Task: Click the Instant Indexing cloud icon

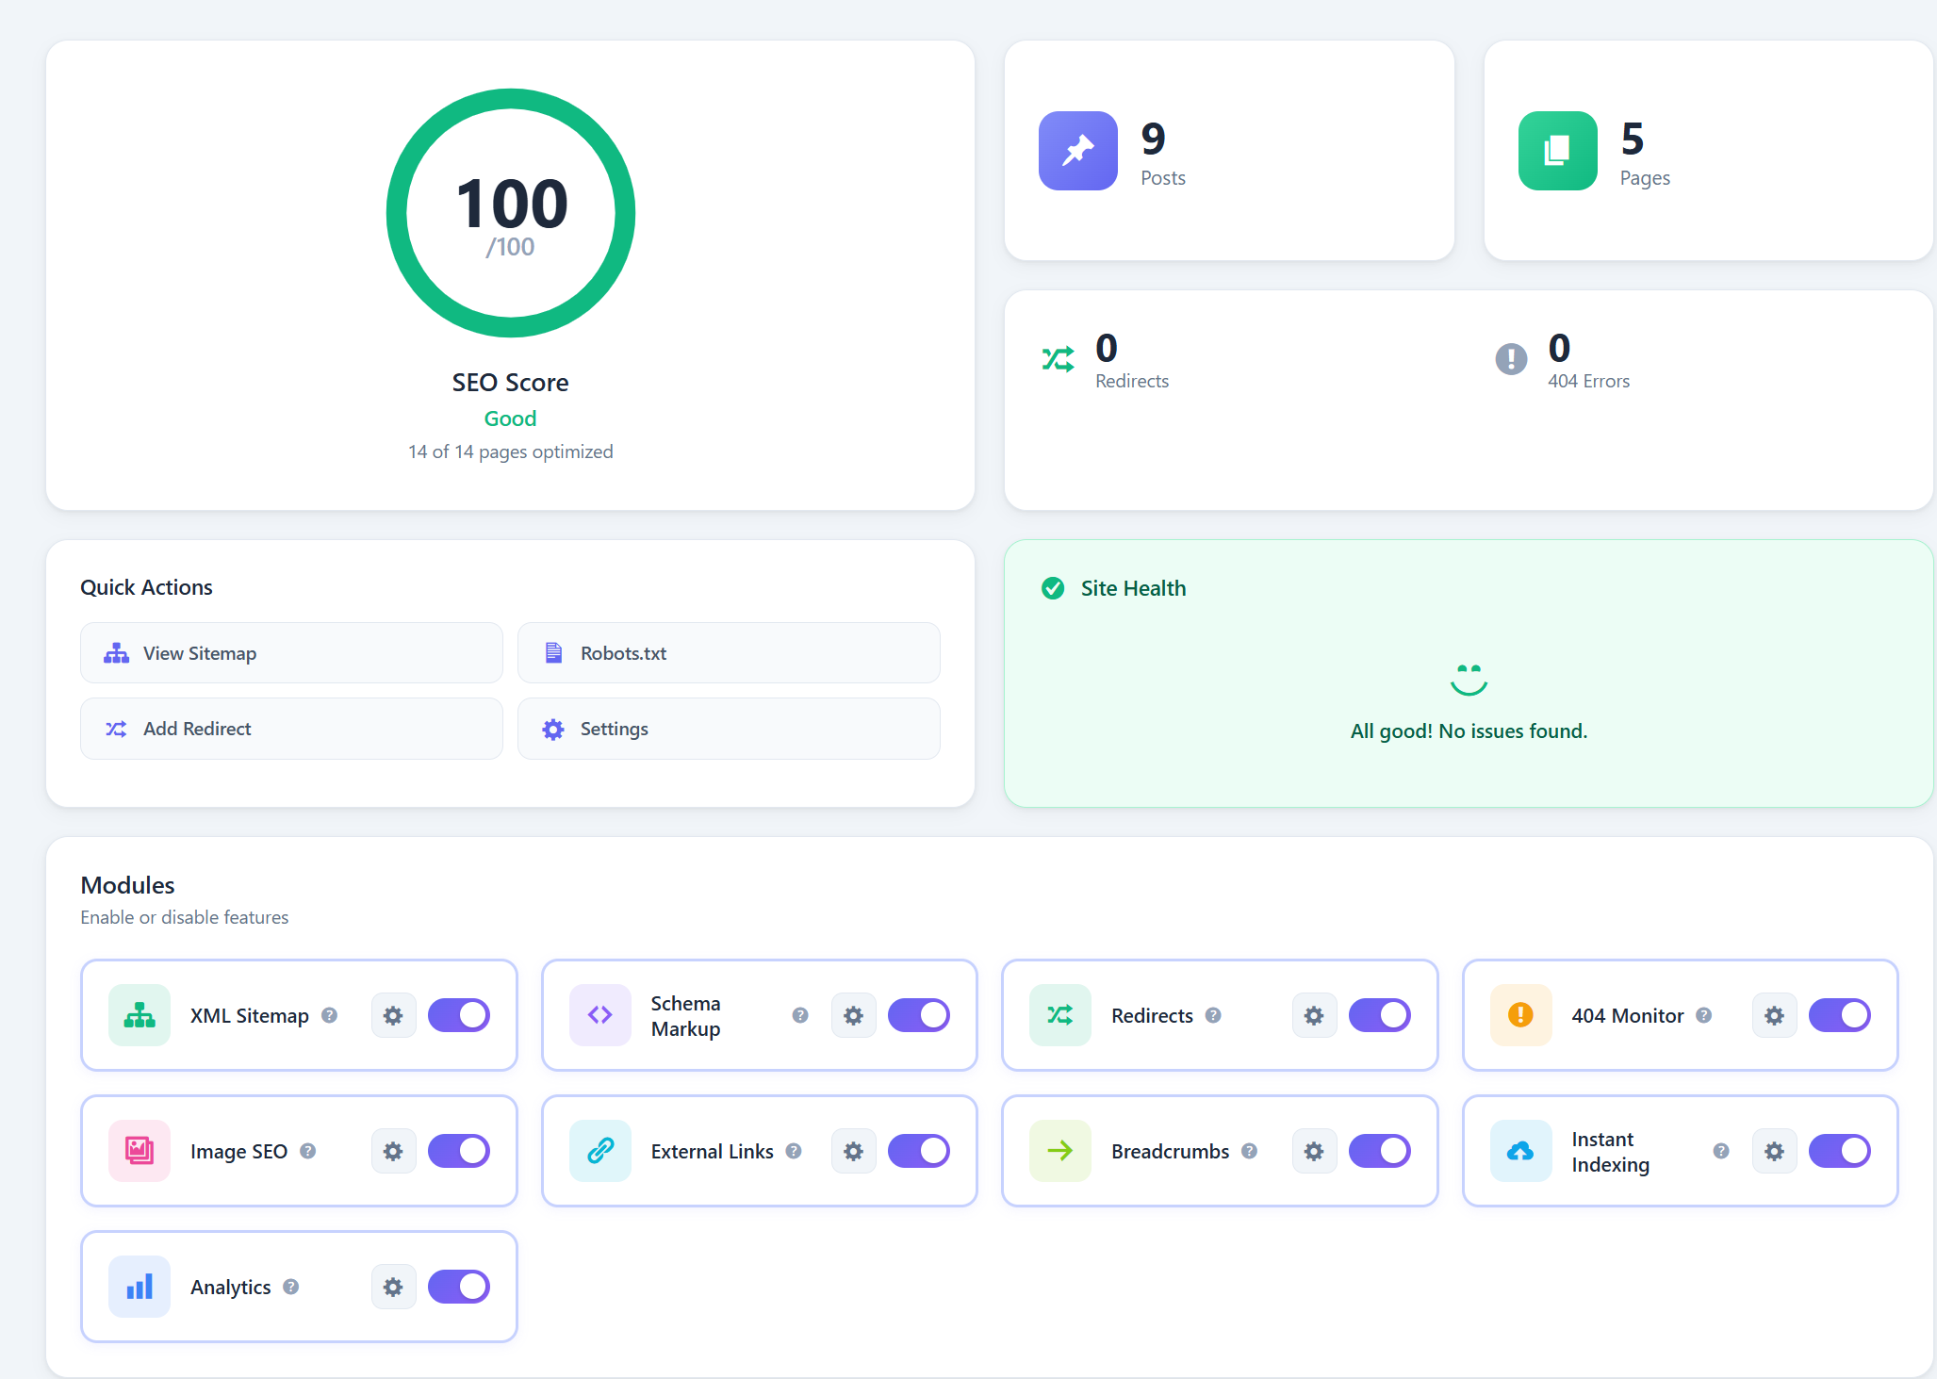Action: (1520, 1151)
